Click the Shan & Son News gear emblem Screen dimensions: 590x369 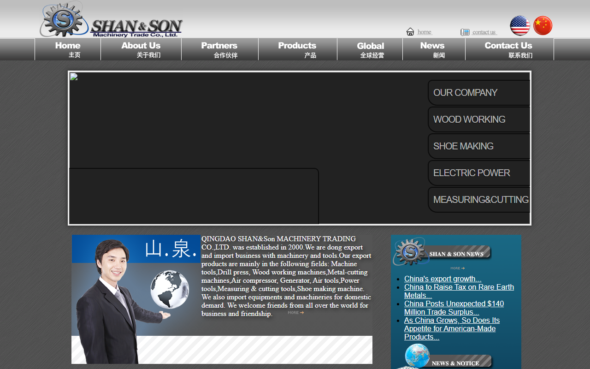[411, 251]
